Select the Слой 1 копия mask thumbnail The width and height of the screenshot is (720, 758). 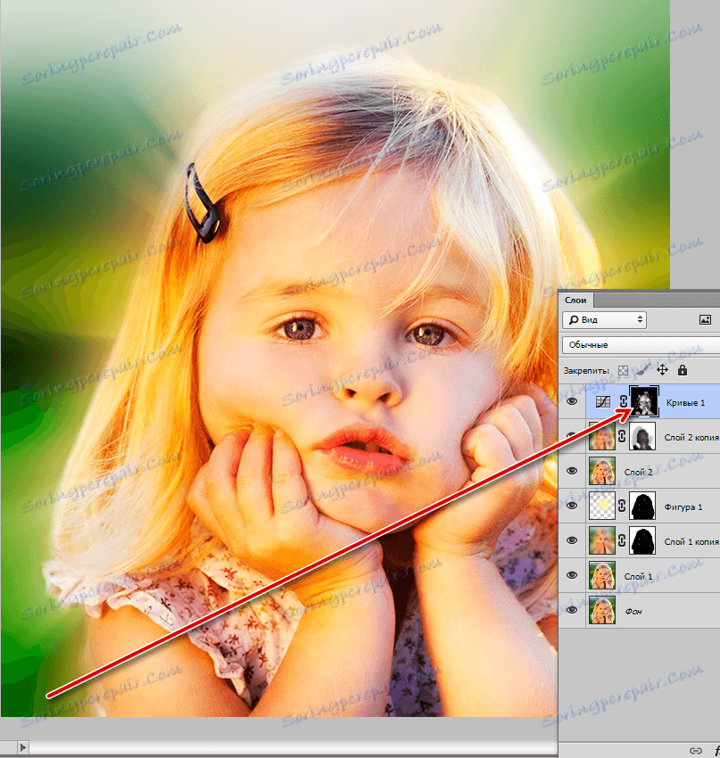[642, 540]
